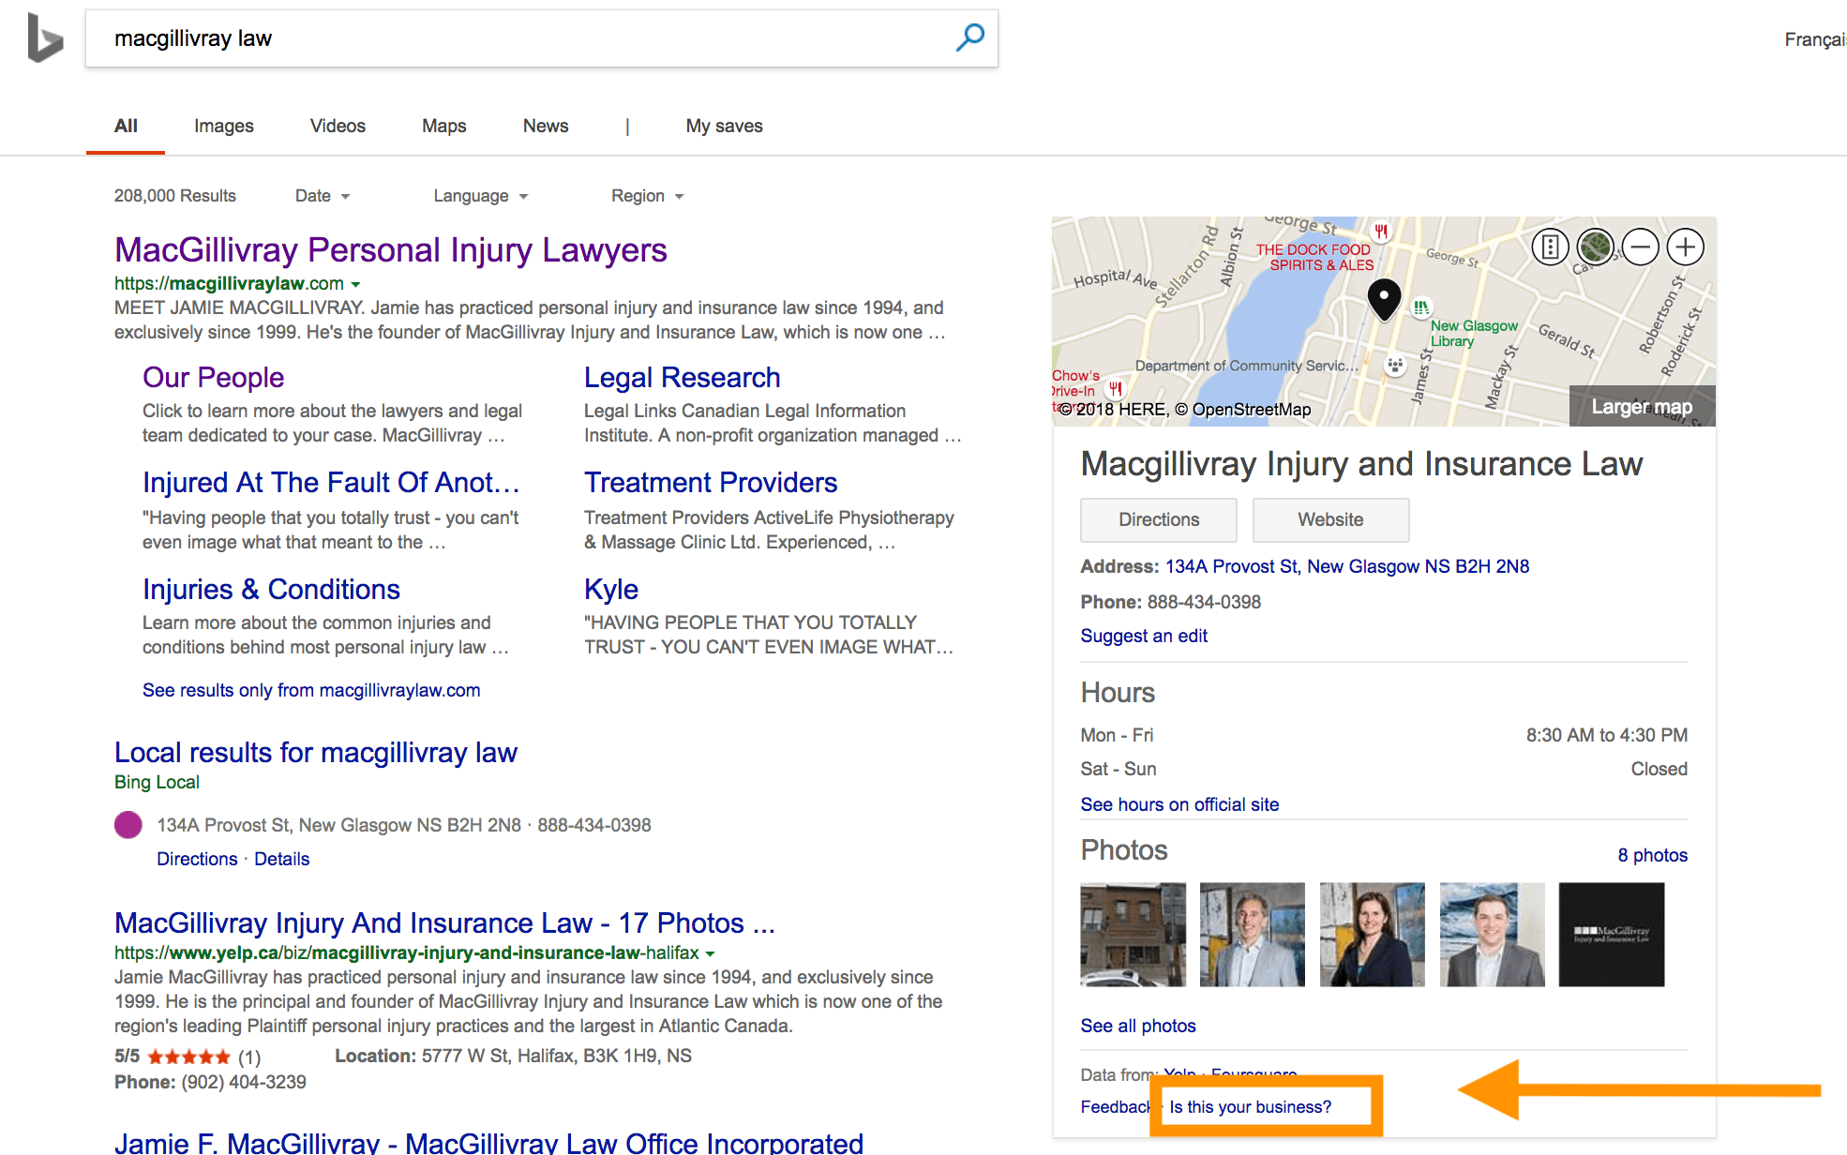Click the Directions button in business panel
1847x1155 pixels.
click(x=1159, y=519)
